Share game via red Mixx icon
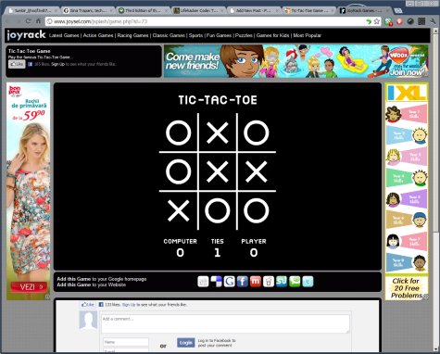 [x=256, y=282]
